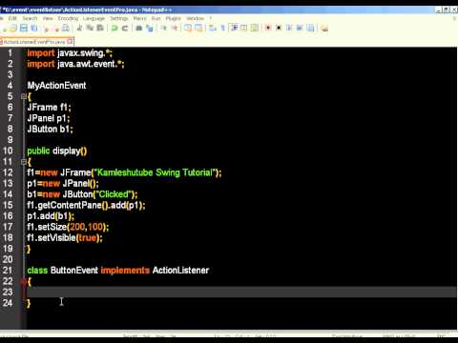
Task: Open the ? help menu
Action: tap(211, 19)
